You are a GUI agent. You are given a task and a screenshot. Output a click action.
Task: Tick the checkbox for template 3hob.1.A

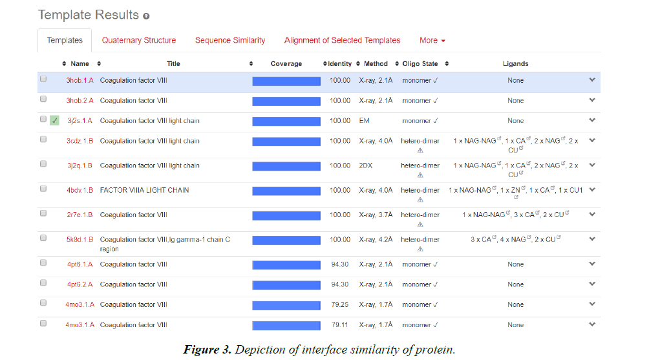43,79
